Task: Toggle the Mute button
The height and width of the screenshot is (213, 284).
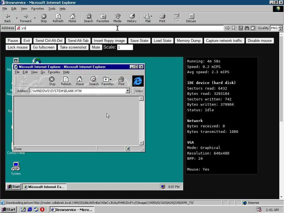Action: pyautogui.click(x=96, y=47)
